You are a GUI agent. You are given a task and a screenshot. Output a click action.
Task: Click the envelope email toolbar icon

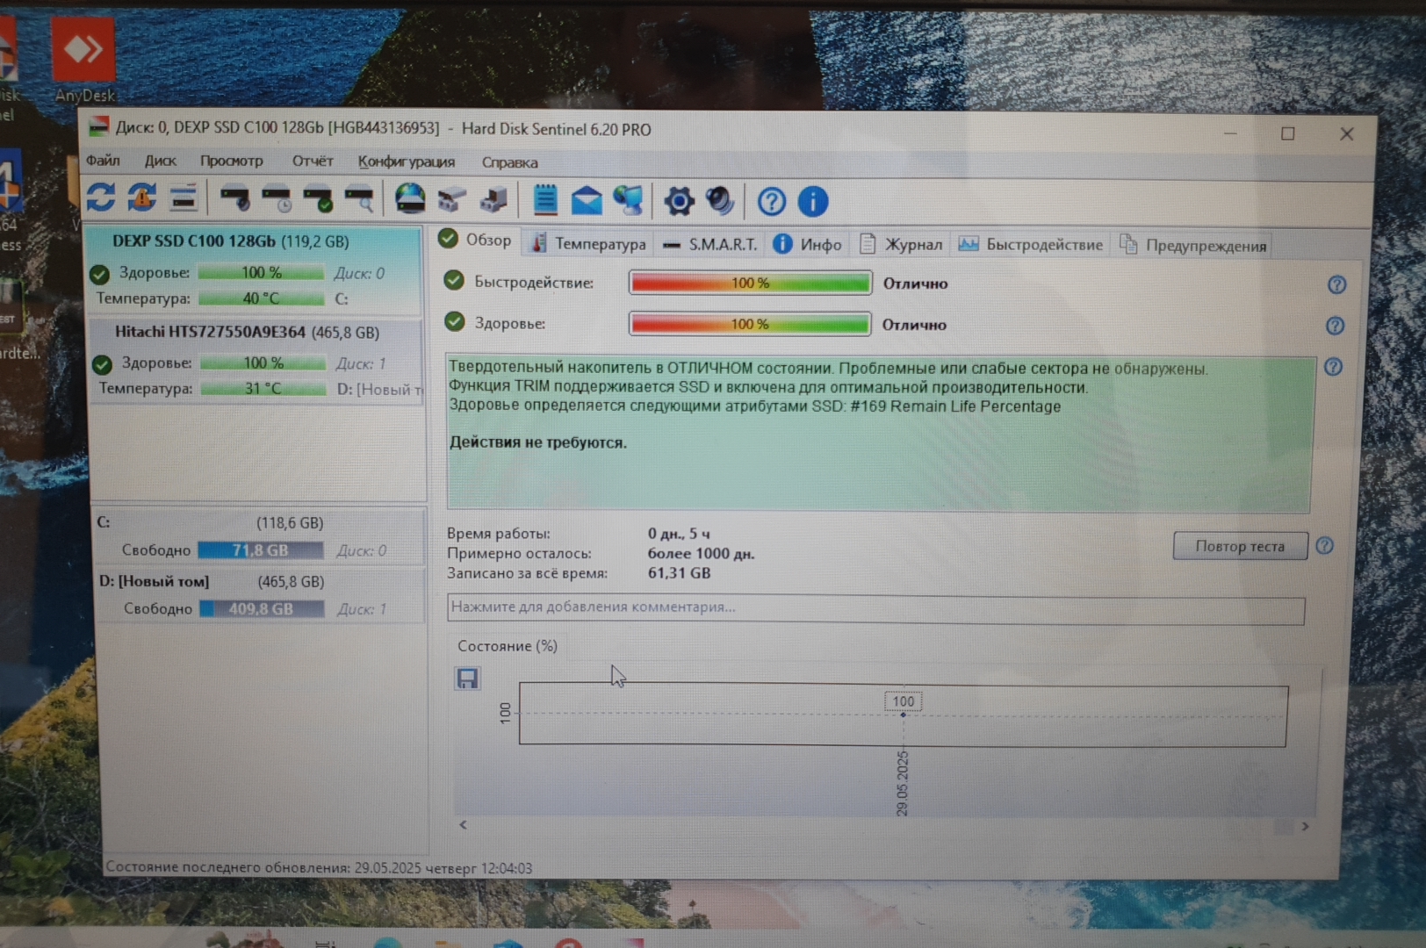coord(587,201)
